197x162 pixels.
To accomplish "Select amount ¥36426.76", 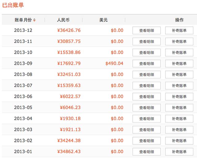I will point(69,30).
